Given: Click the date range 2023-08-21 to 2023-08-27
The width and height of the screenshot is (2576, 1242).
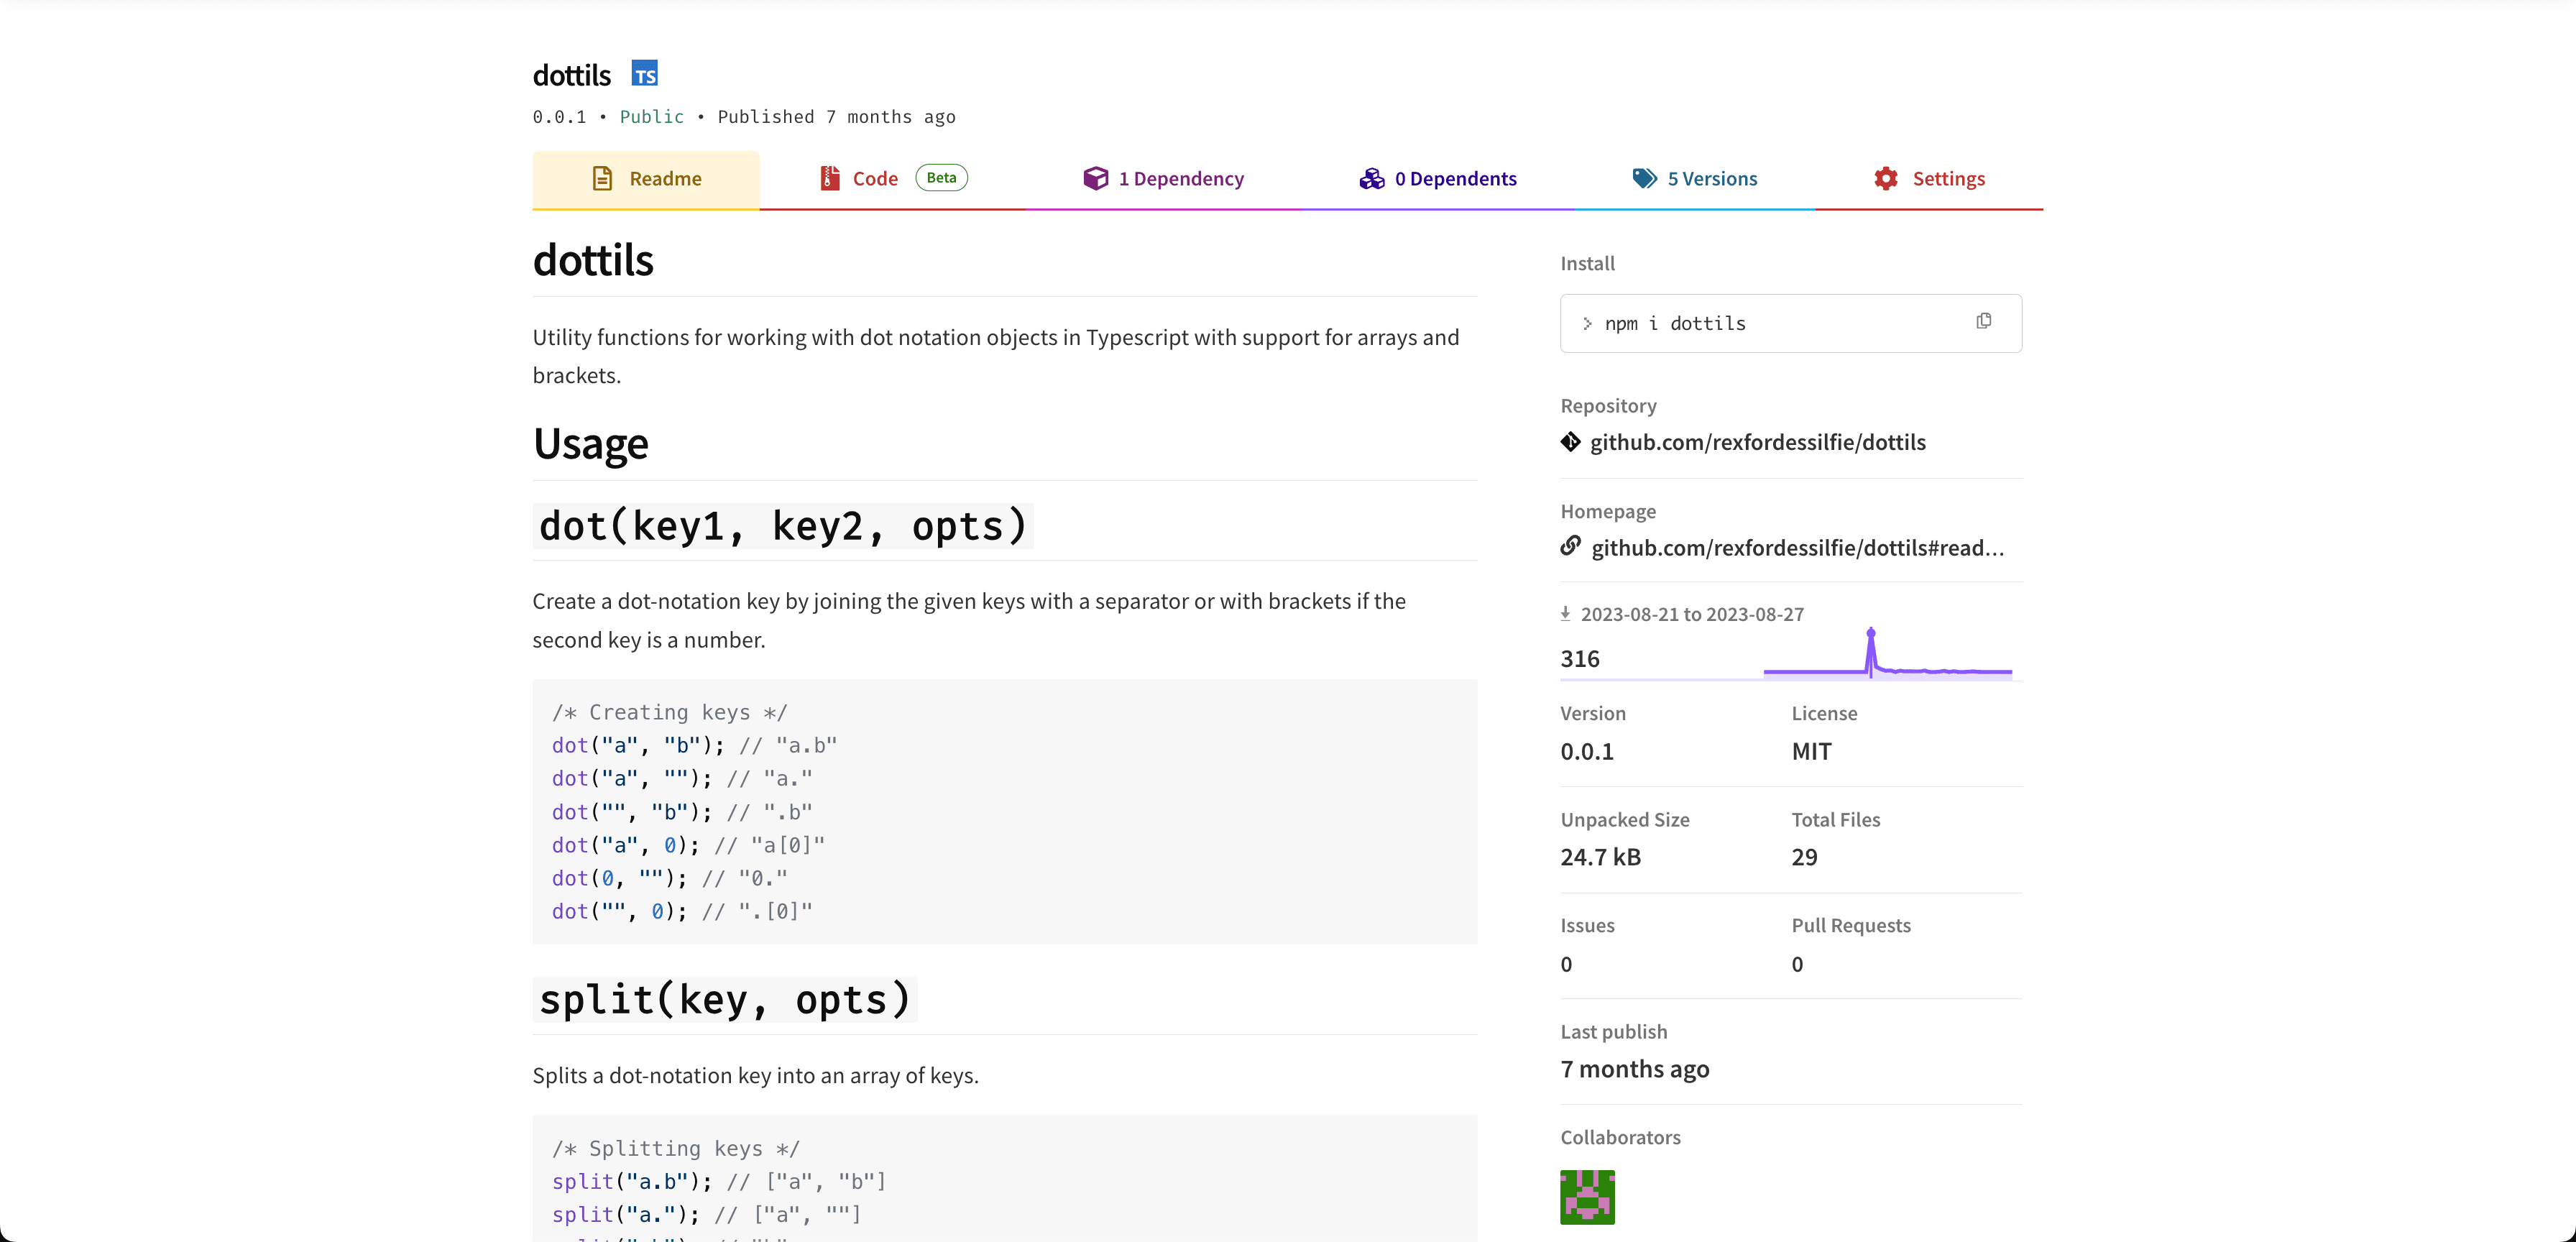Looking at the screenshot, I should coord(1693,614).
